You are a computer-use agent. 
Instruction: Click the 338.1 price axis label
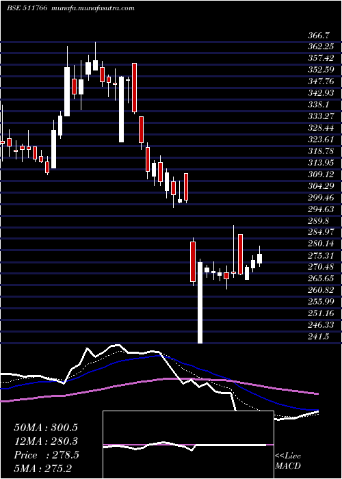click(318, 105)
